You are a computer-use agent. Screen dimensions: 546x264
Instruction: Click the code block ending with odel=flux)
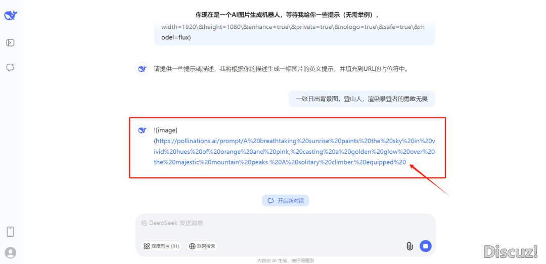pos(294,32)
